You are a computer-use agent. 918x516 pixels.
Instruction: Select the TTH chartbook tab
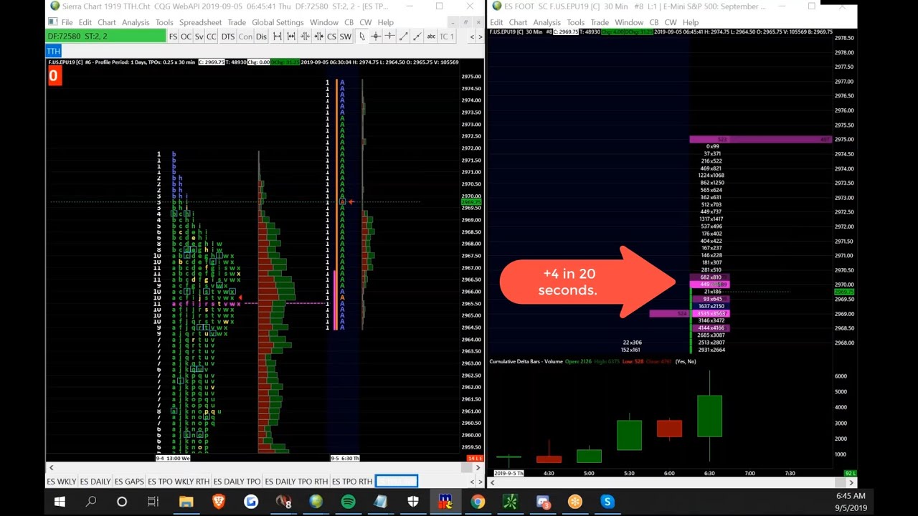[x=54, y=51]
